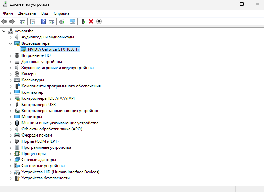Select the Контроллеры USB label
Image resolution: width=264 pixels, height=192 pixels.
[39, 105]
